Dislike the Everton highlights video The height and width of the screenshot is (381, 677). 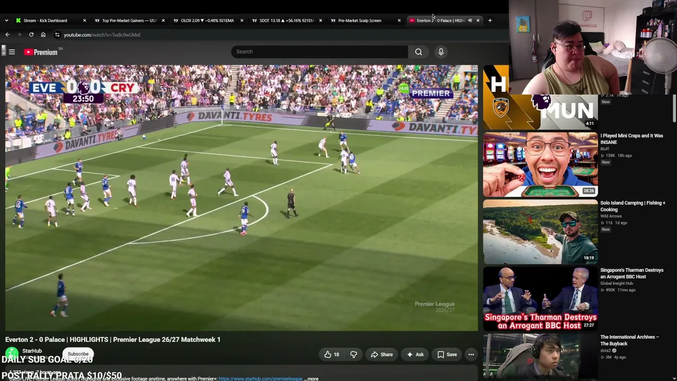[354, 355]
